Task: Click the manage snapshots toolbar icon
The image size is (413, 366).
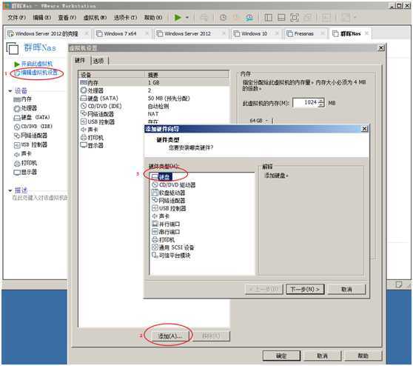Action: 249,18
